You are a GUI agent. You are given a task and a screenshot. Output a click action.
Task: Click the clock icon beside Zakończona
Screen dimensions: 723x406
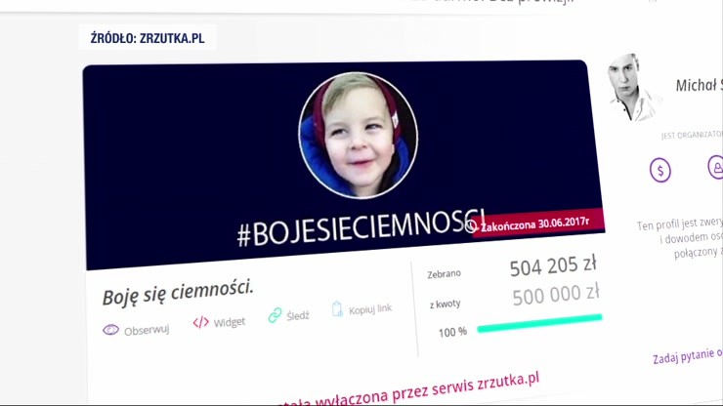point(471,225)
